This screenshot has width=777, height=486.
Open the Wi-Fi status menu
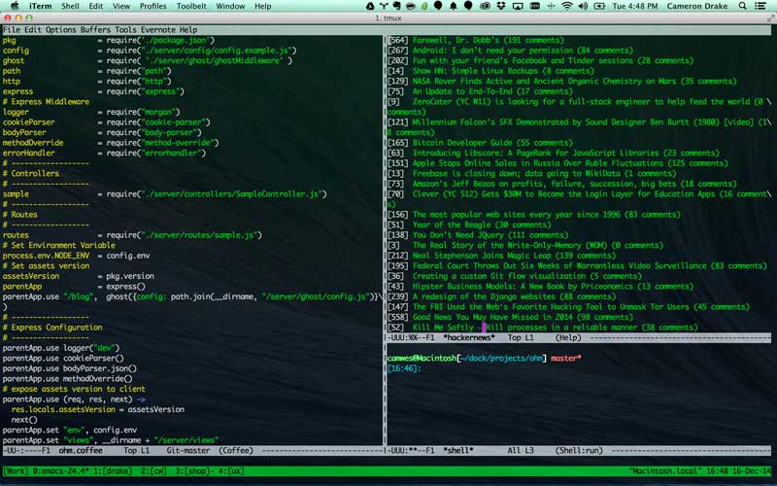[567, 6]
